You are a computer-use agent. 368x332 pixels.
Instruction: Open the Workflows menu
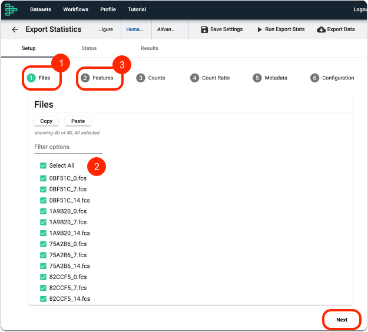[75, 9]
